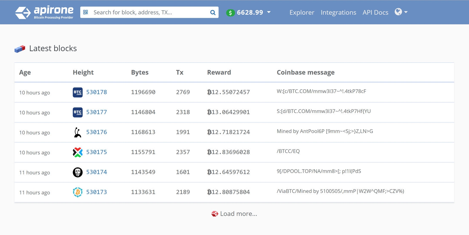Viewport: 469px width, 235px height.
Task: Click the Load more link
Action: pos(238,214)
